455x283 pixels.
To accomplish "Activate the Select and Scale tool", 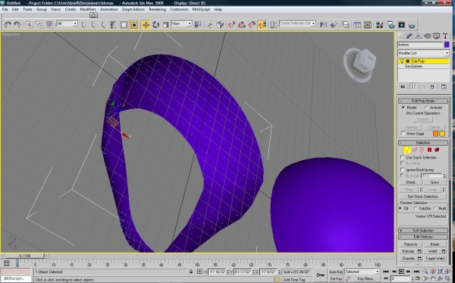I will point(165,25).
